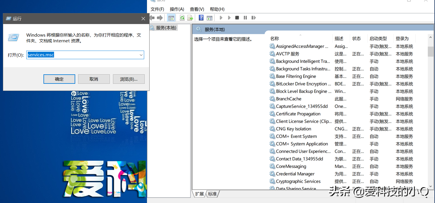Viewport: 435px width, 203px height.
Task: Click the gear icon beside Contact Data_134955dd
Action: (272, 159)
